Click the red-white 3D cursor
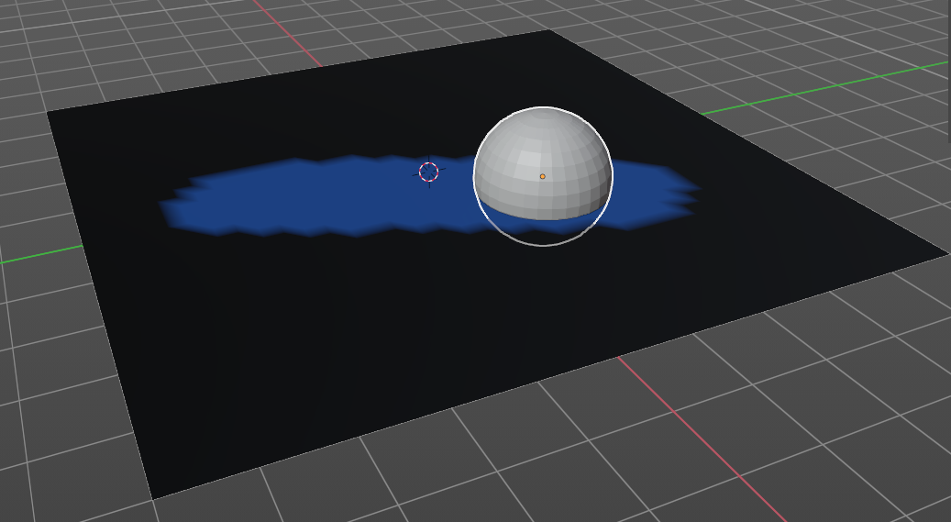The image size is (951, 522). pos(429,172)
